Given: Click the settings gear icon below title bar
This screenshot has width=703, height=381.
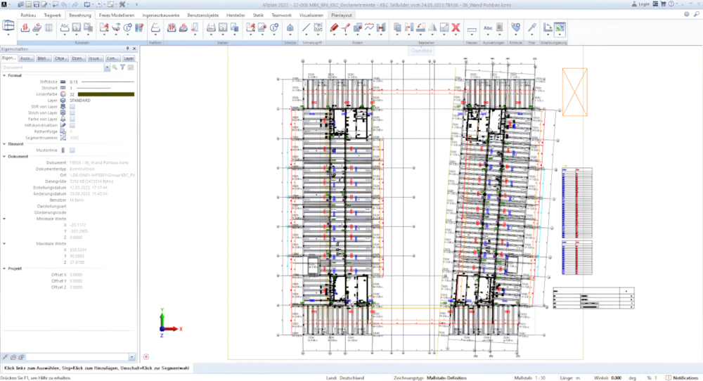Looking at the screenshot, I should 686,13.
